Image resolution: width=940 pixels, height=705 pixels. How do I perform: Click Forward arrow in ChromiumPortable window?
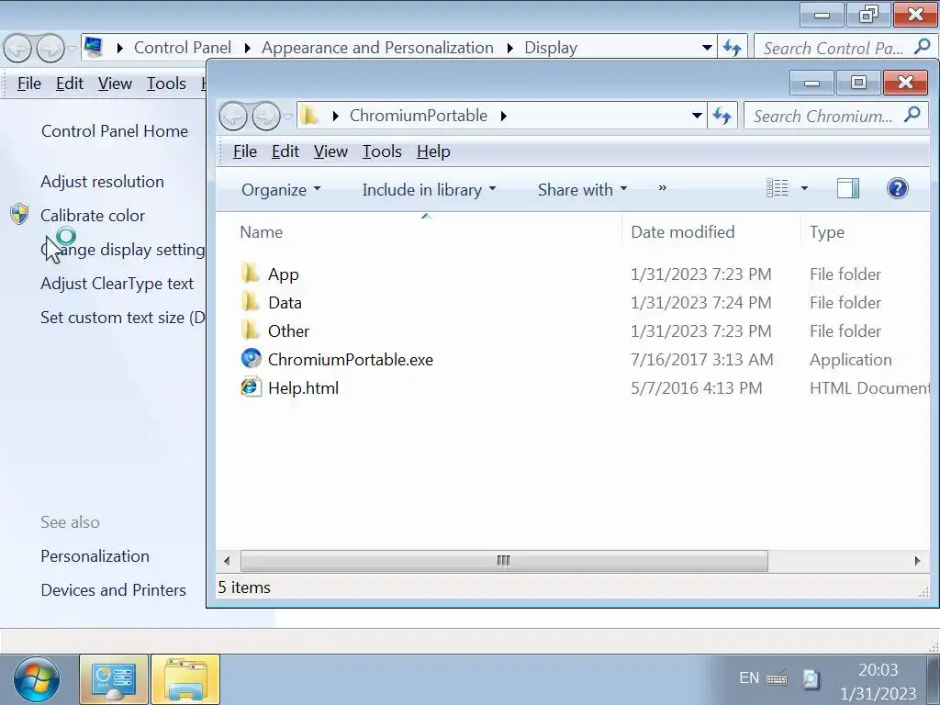pyautogui.click(x=265, y=116)
